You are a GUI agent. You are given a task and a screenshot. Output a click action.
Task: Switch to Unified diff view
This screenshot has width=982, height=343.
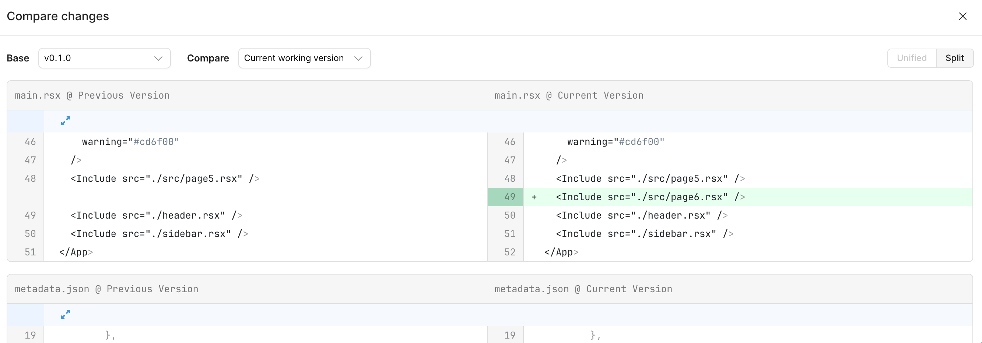tap(912, 58)
